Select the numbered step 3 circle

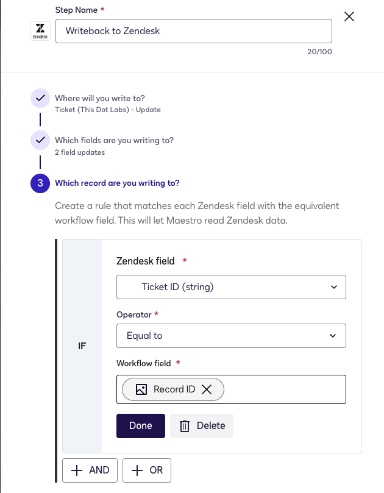[x=40, y=183]
